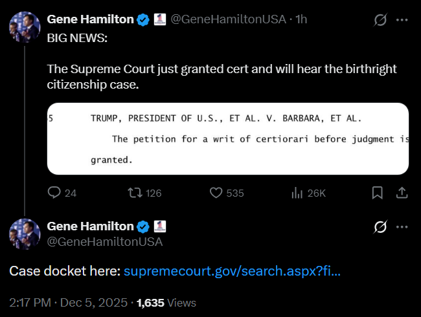Image resolution: width=421 pixels, height=317 pixels.
Task: Open the court order image attachment
Action: [228, 138]
